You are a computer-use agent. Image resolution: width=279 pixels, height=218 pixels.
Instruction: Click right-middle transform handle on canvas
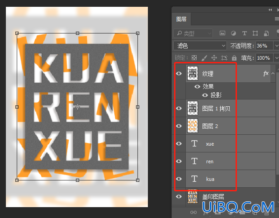tap(138, 107)
